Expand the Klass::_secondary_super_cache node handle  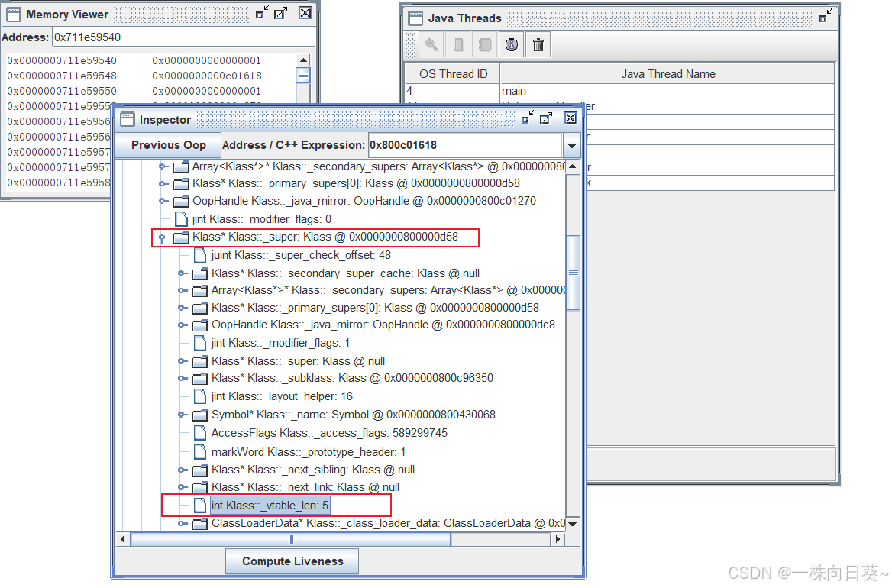click(x=183, y=273)
